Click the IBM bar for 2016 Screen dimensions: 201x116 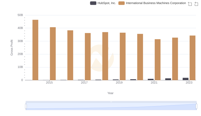click(x=70, y=55)
